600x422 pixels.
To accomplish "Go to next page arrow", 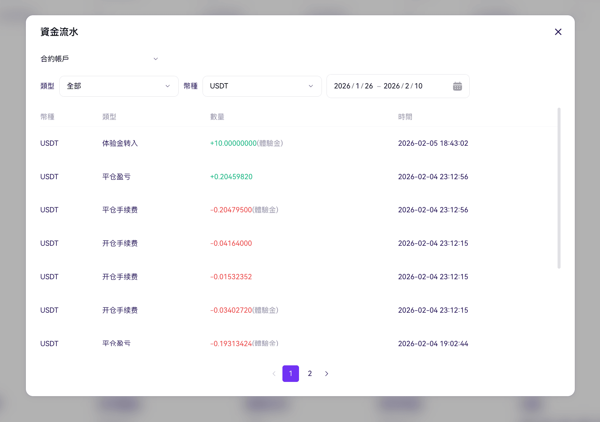I will click(x=327, y=374).
